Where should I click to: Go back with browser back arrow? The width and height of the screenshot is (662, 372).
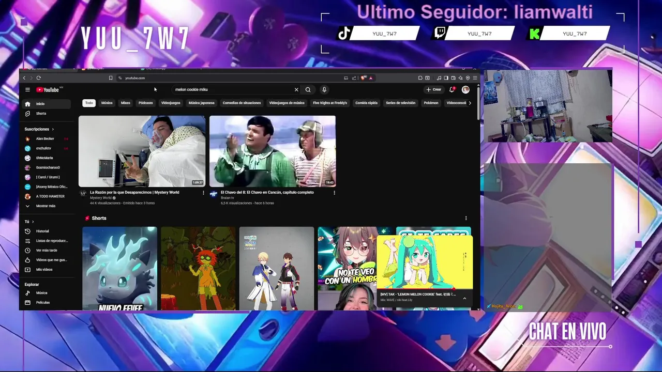24,78
